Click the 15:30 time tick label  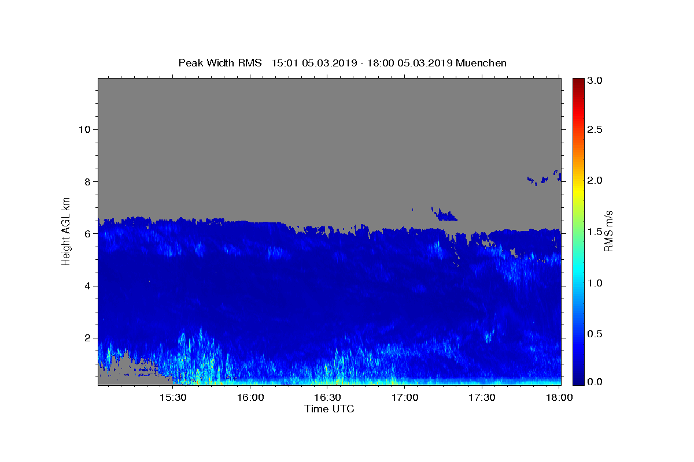(x=172, y=398)
